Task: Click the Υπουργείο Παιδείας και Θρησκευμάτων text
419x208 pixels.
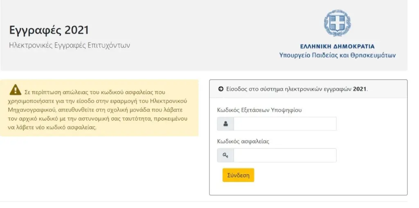Action: pos(338,55)
